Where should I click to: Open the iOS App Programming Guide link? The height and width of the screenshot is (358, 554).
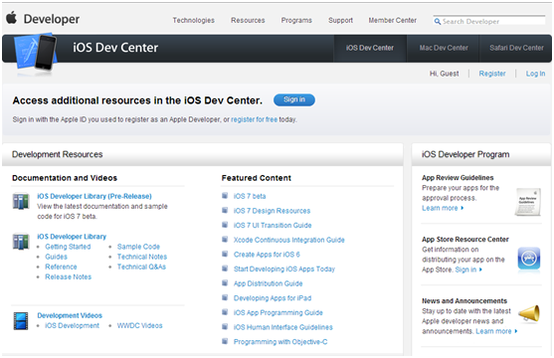pos(278,312)
